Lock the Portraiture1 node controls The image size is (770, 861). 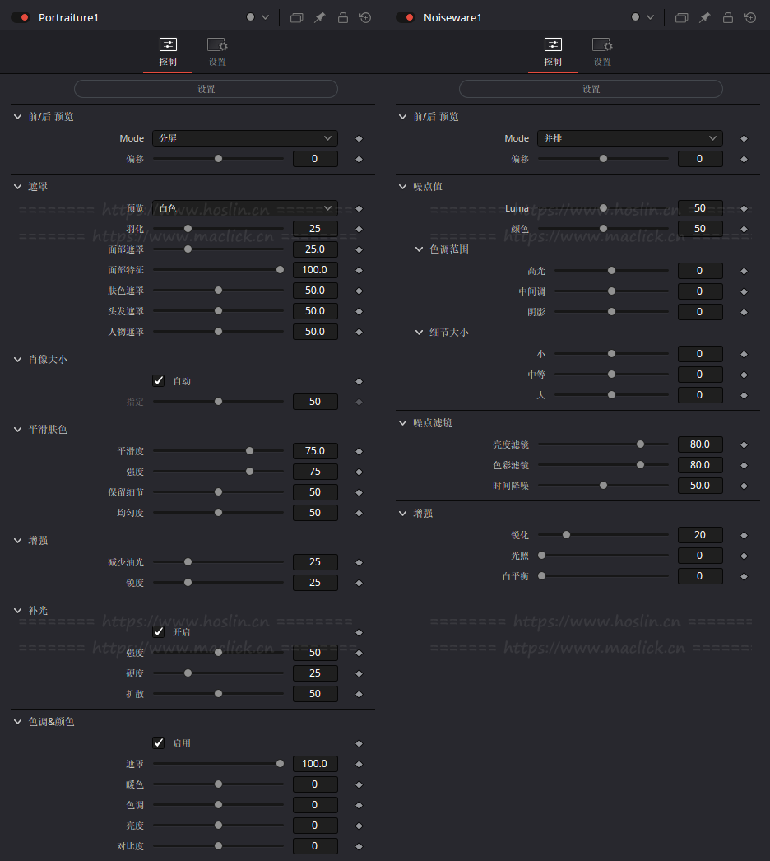tap(342, 17)
